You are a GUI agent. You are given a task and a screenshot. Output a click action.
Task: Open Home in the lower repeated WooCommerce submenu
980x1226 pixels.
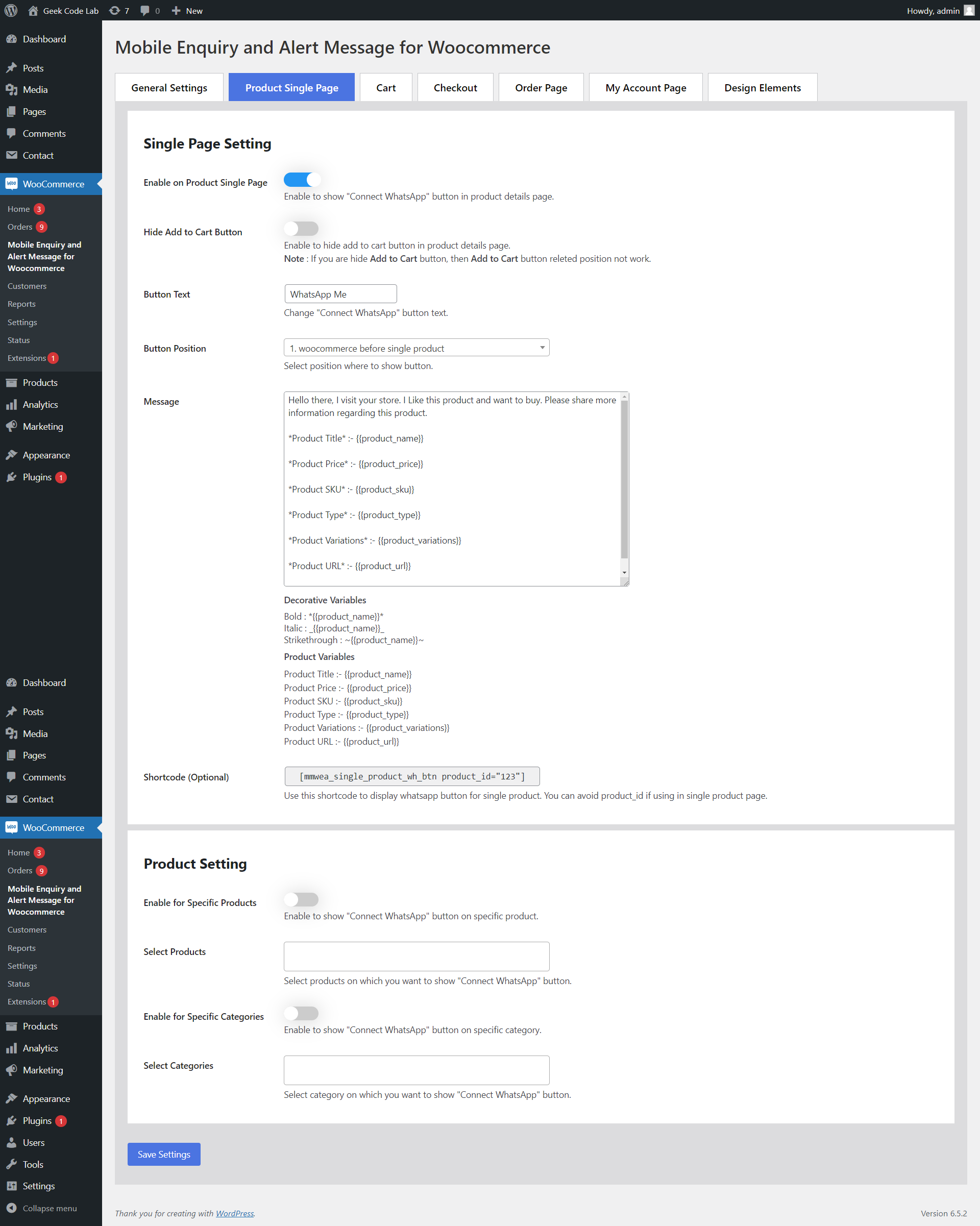pyautogui.click(x=18, y=852)
